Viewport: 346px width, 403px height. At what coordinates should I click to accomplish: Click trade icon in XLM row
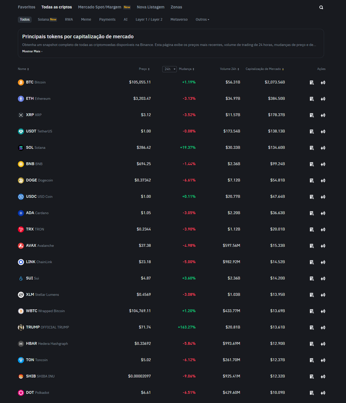(323, 295)
